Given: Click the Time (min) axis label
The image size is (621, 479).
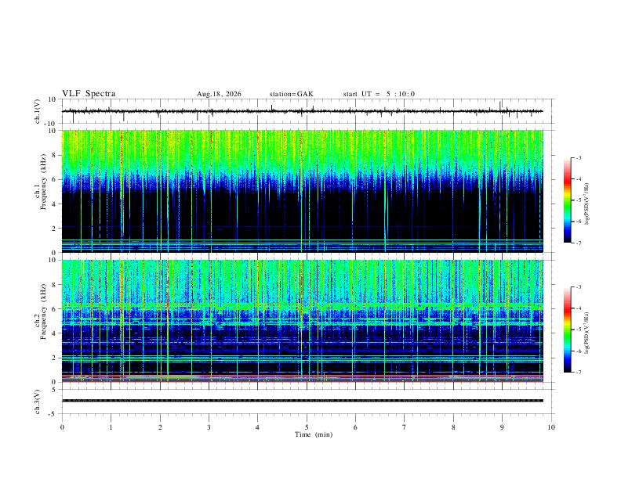Looking at the screenshot, I should click(314, 434).
